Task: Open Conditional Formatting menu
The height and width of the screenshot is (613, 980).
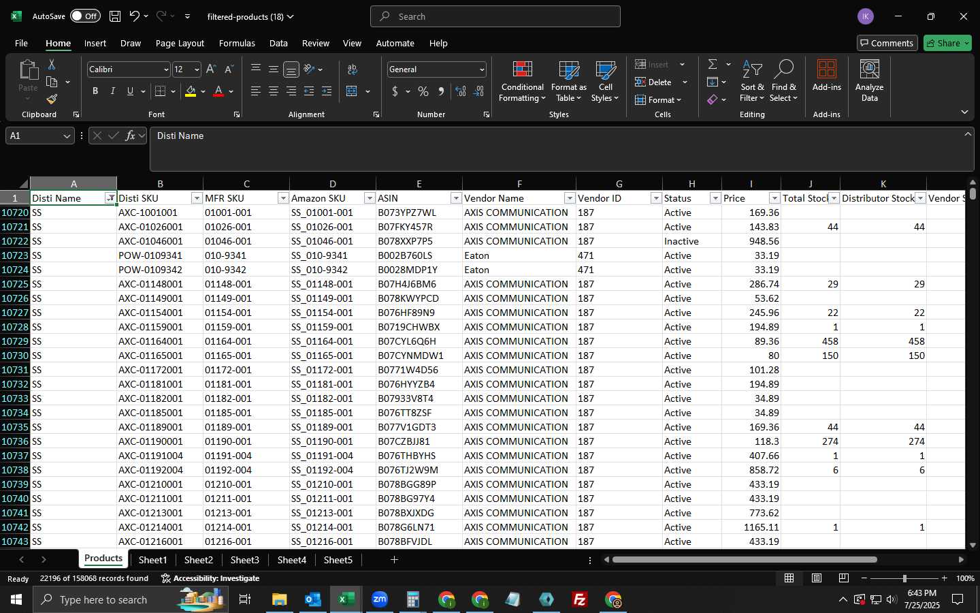Action: (x=522, y=82)
